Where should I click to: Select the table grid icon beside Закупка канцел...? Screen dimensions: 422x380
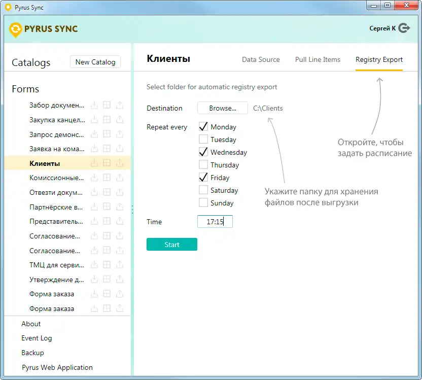tap(107, 120)
